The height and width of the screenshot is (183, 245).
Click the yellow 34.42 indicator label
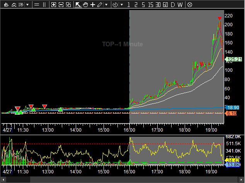click(x=232, y=160)
